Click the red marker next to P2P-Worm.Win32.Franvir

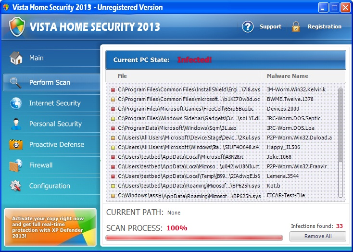click(113, 167)
